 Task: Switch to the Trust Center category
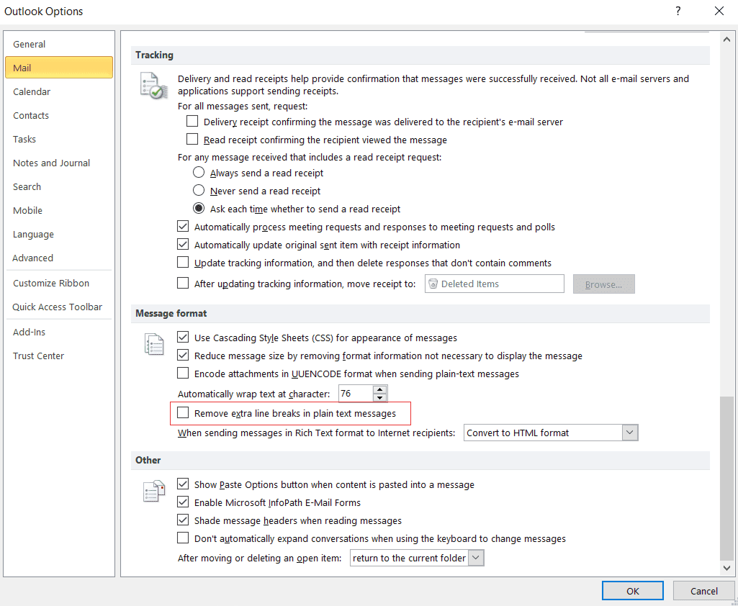(x=38, y=356)
